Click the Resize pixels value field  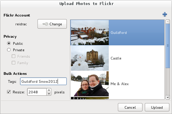coord(37,92)
